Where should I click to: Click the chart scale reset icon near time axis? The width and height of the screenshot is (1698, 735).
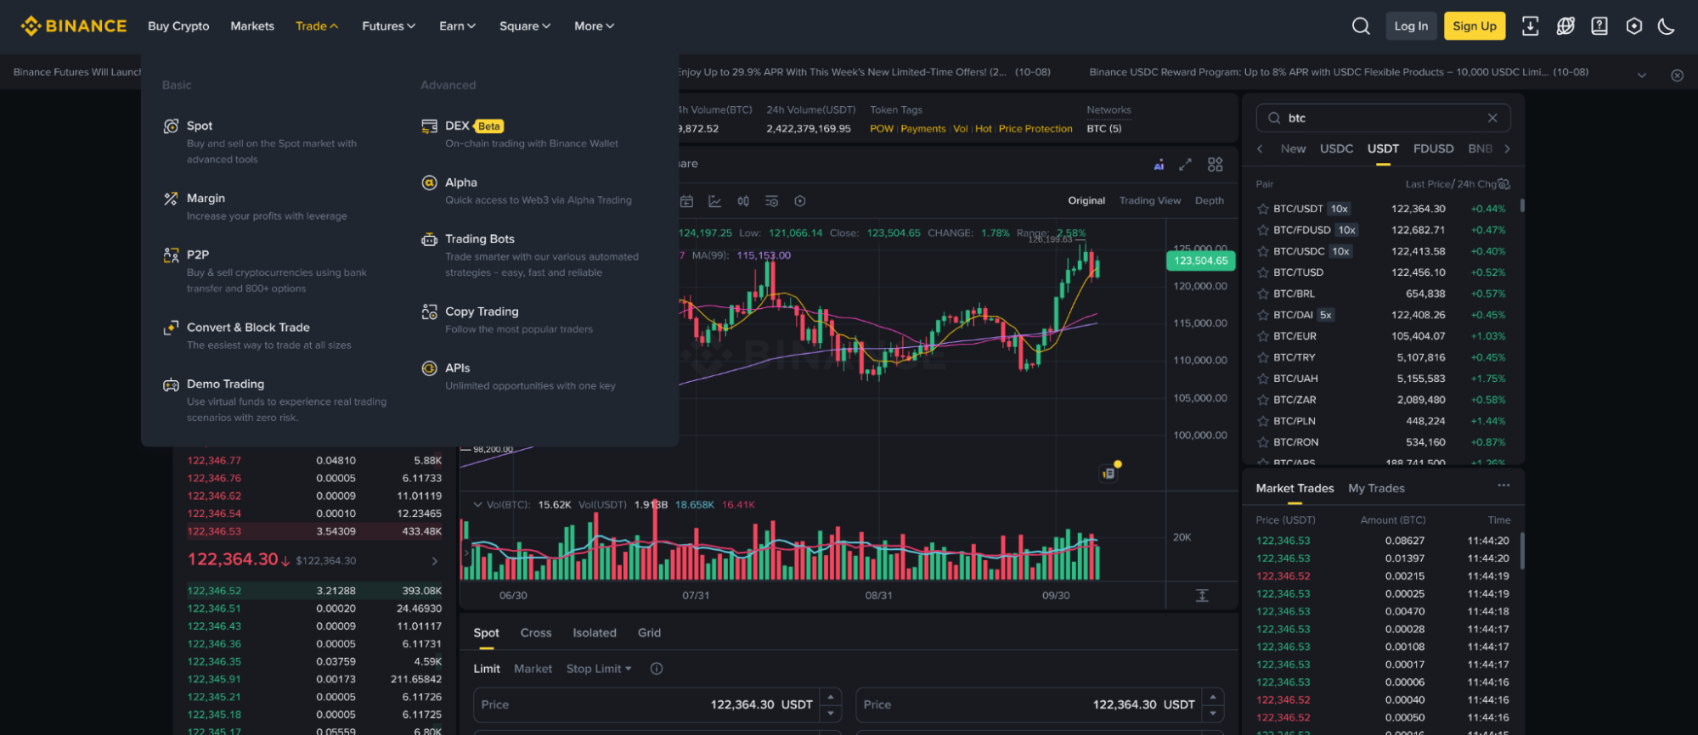point(1202,596)
